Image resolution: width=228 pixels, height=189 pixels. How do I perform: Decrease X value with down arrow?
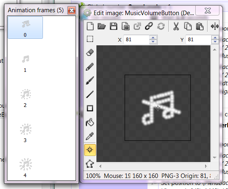click(153, 42)
